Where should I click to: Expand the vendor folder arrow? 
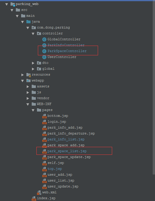pos(28,98)
